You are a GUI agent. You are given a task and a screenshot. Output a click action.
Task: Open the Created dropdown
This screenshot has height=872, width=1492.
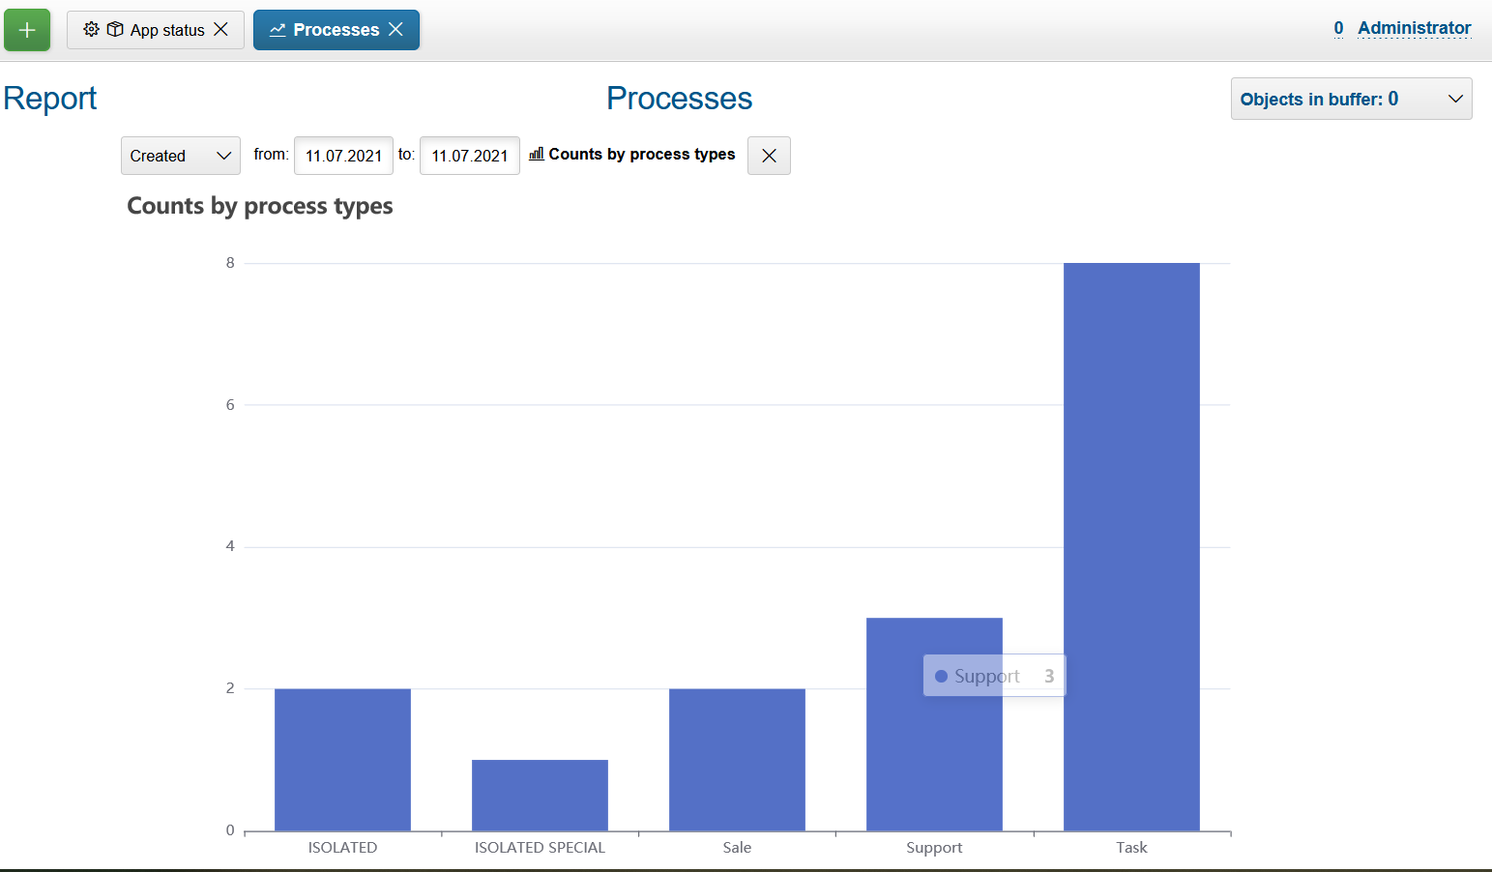point(181,156)
